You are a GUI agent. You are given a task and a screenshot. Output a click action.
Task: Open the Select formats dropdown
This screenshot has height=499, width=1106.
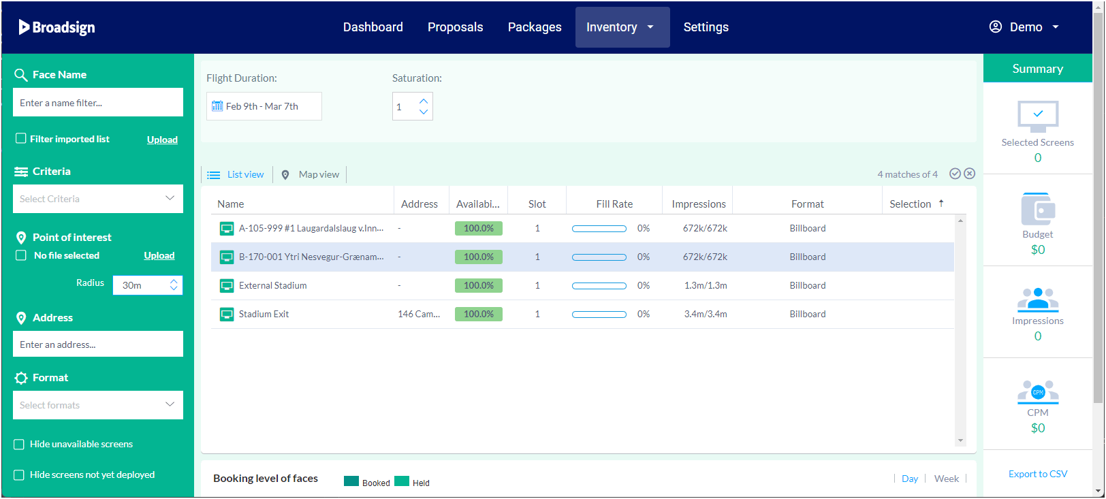point(98,405)
